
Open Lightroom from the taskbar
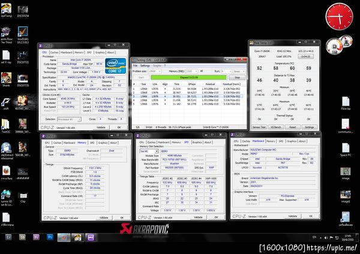click(8, 237)
